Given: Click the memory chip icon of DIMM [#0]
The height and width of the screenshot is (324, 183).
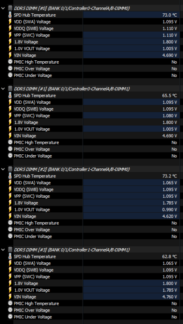Looking at the screenshot, I should pyautogui.click(x=10, y=8).
